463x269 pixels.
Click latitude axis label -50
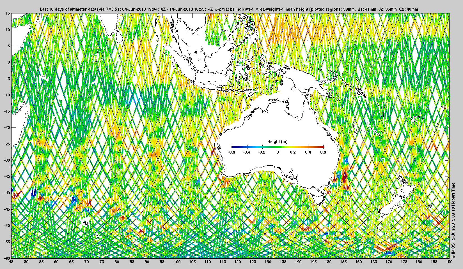(x=7, y=225)
